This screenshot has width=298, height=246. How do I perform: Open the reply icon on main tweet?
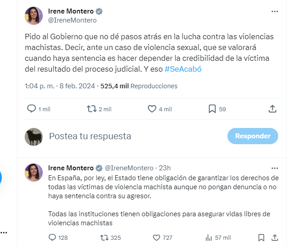click(31, 109)
